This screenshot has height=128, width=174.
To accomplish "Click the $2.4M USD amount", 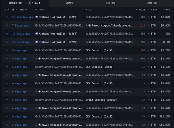I will [166, 42].
